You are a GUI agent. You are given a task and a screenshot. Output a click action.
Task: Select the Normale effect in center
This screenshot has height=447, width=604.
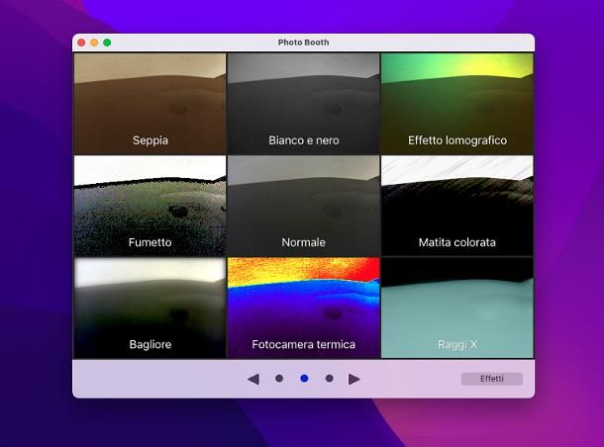pyautogui.click(x=304, y=206)
